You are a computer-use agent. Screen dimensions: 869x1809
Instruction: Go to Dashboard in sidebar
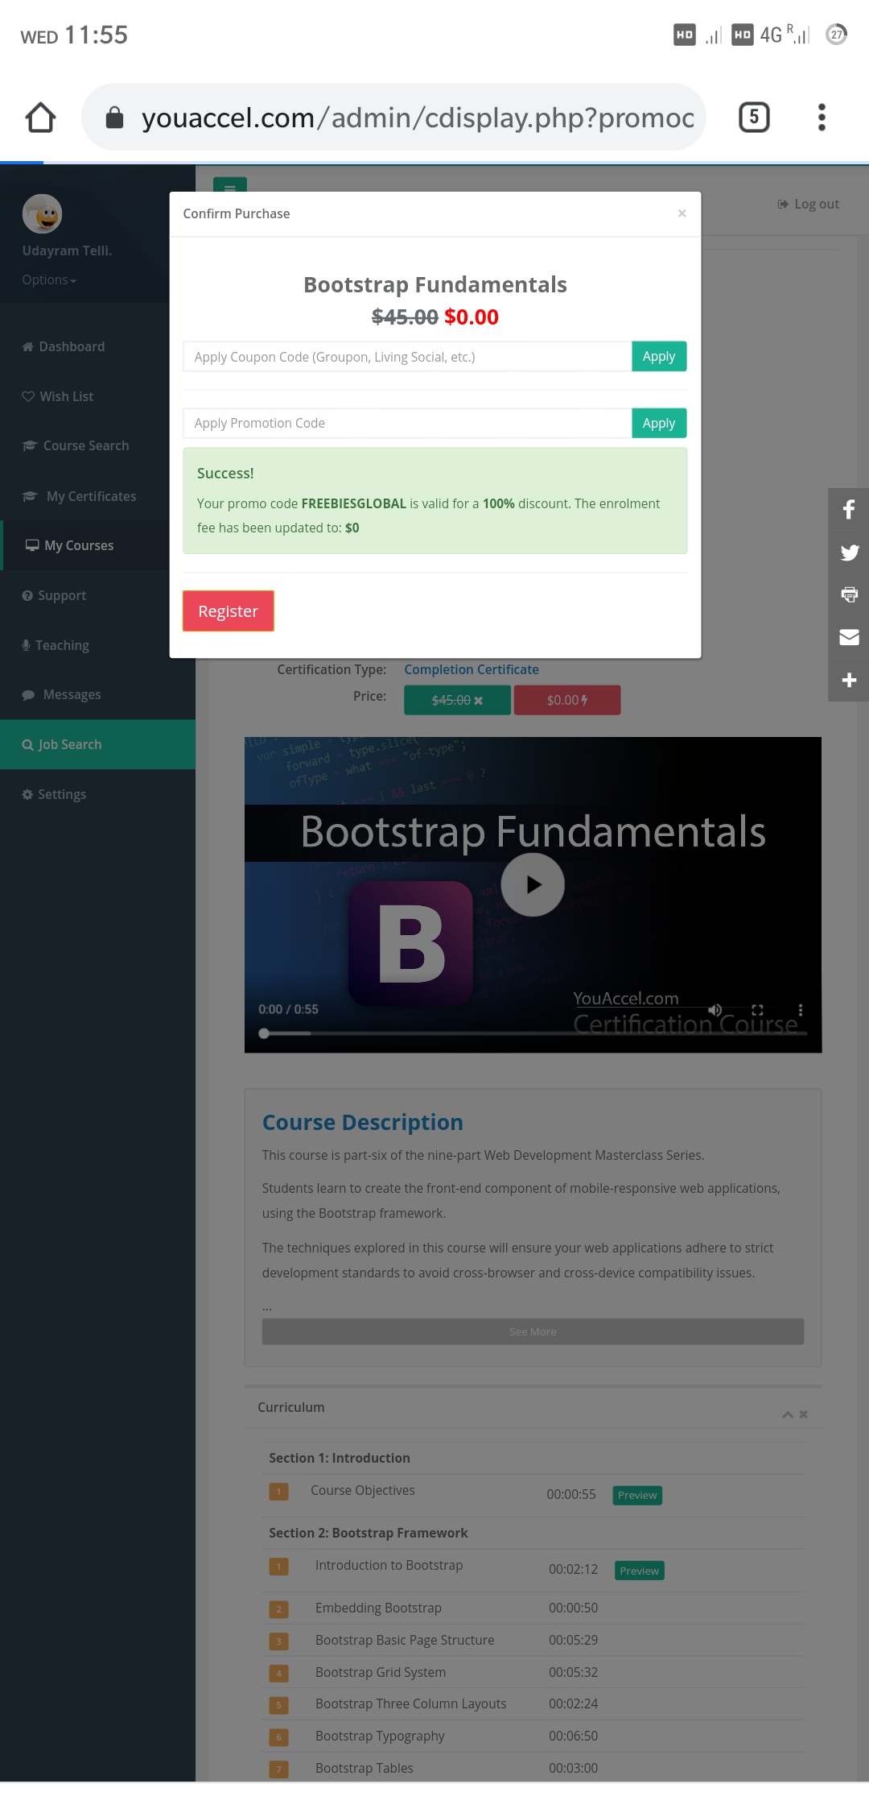(x=71, y=346)
